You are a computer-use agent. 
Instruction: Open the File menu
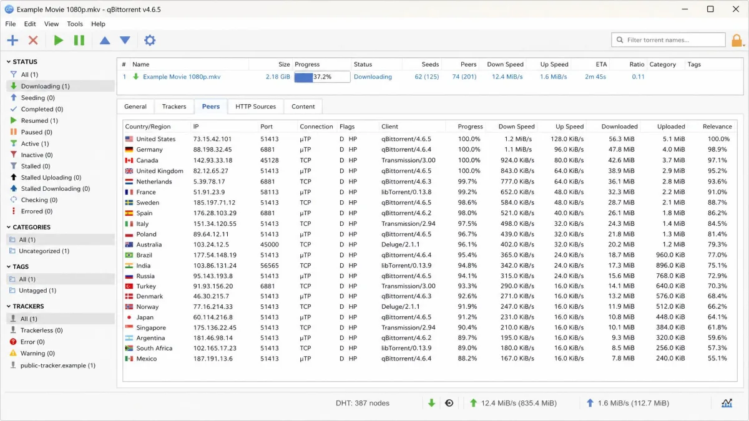tap(11, 24)
